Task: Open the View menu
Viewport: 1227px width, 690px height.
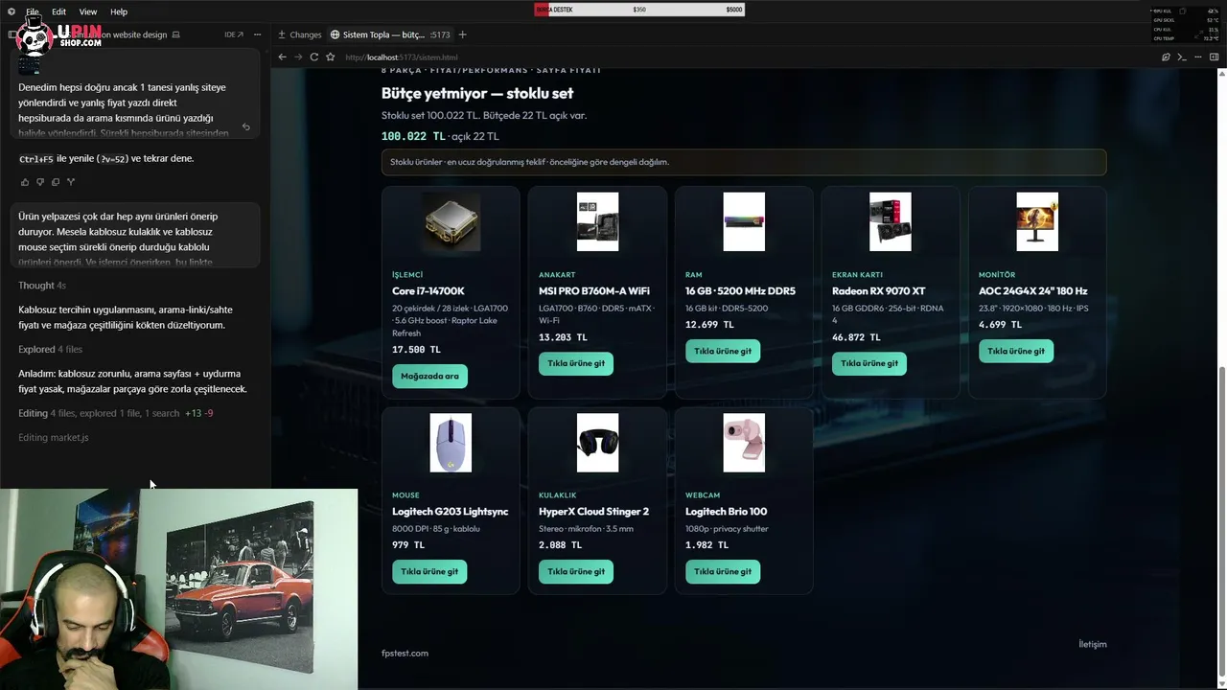Action: [88, 11]
